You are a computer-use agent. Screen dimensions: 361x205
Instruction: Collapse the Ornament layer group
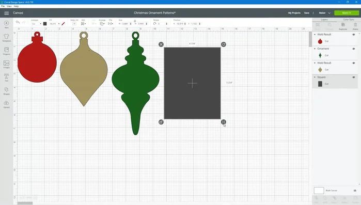315,49
